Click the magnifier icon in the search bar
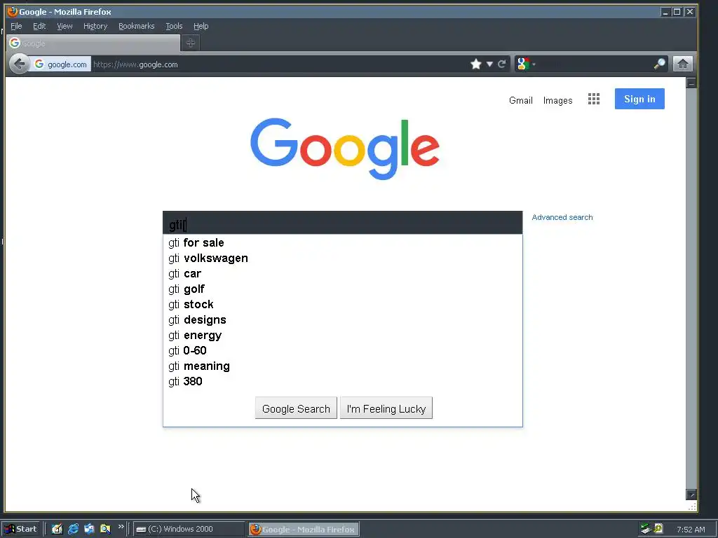 [659, 64]
